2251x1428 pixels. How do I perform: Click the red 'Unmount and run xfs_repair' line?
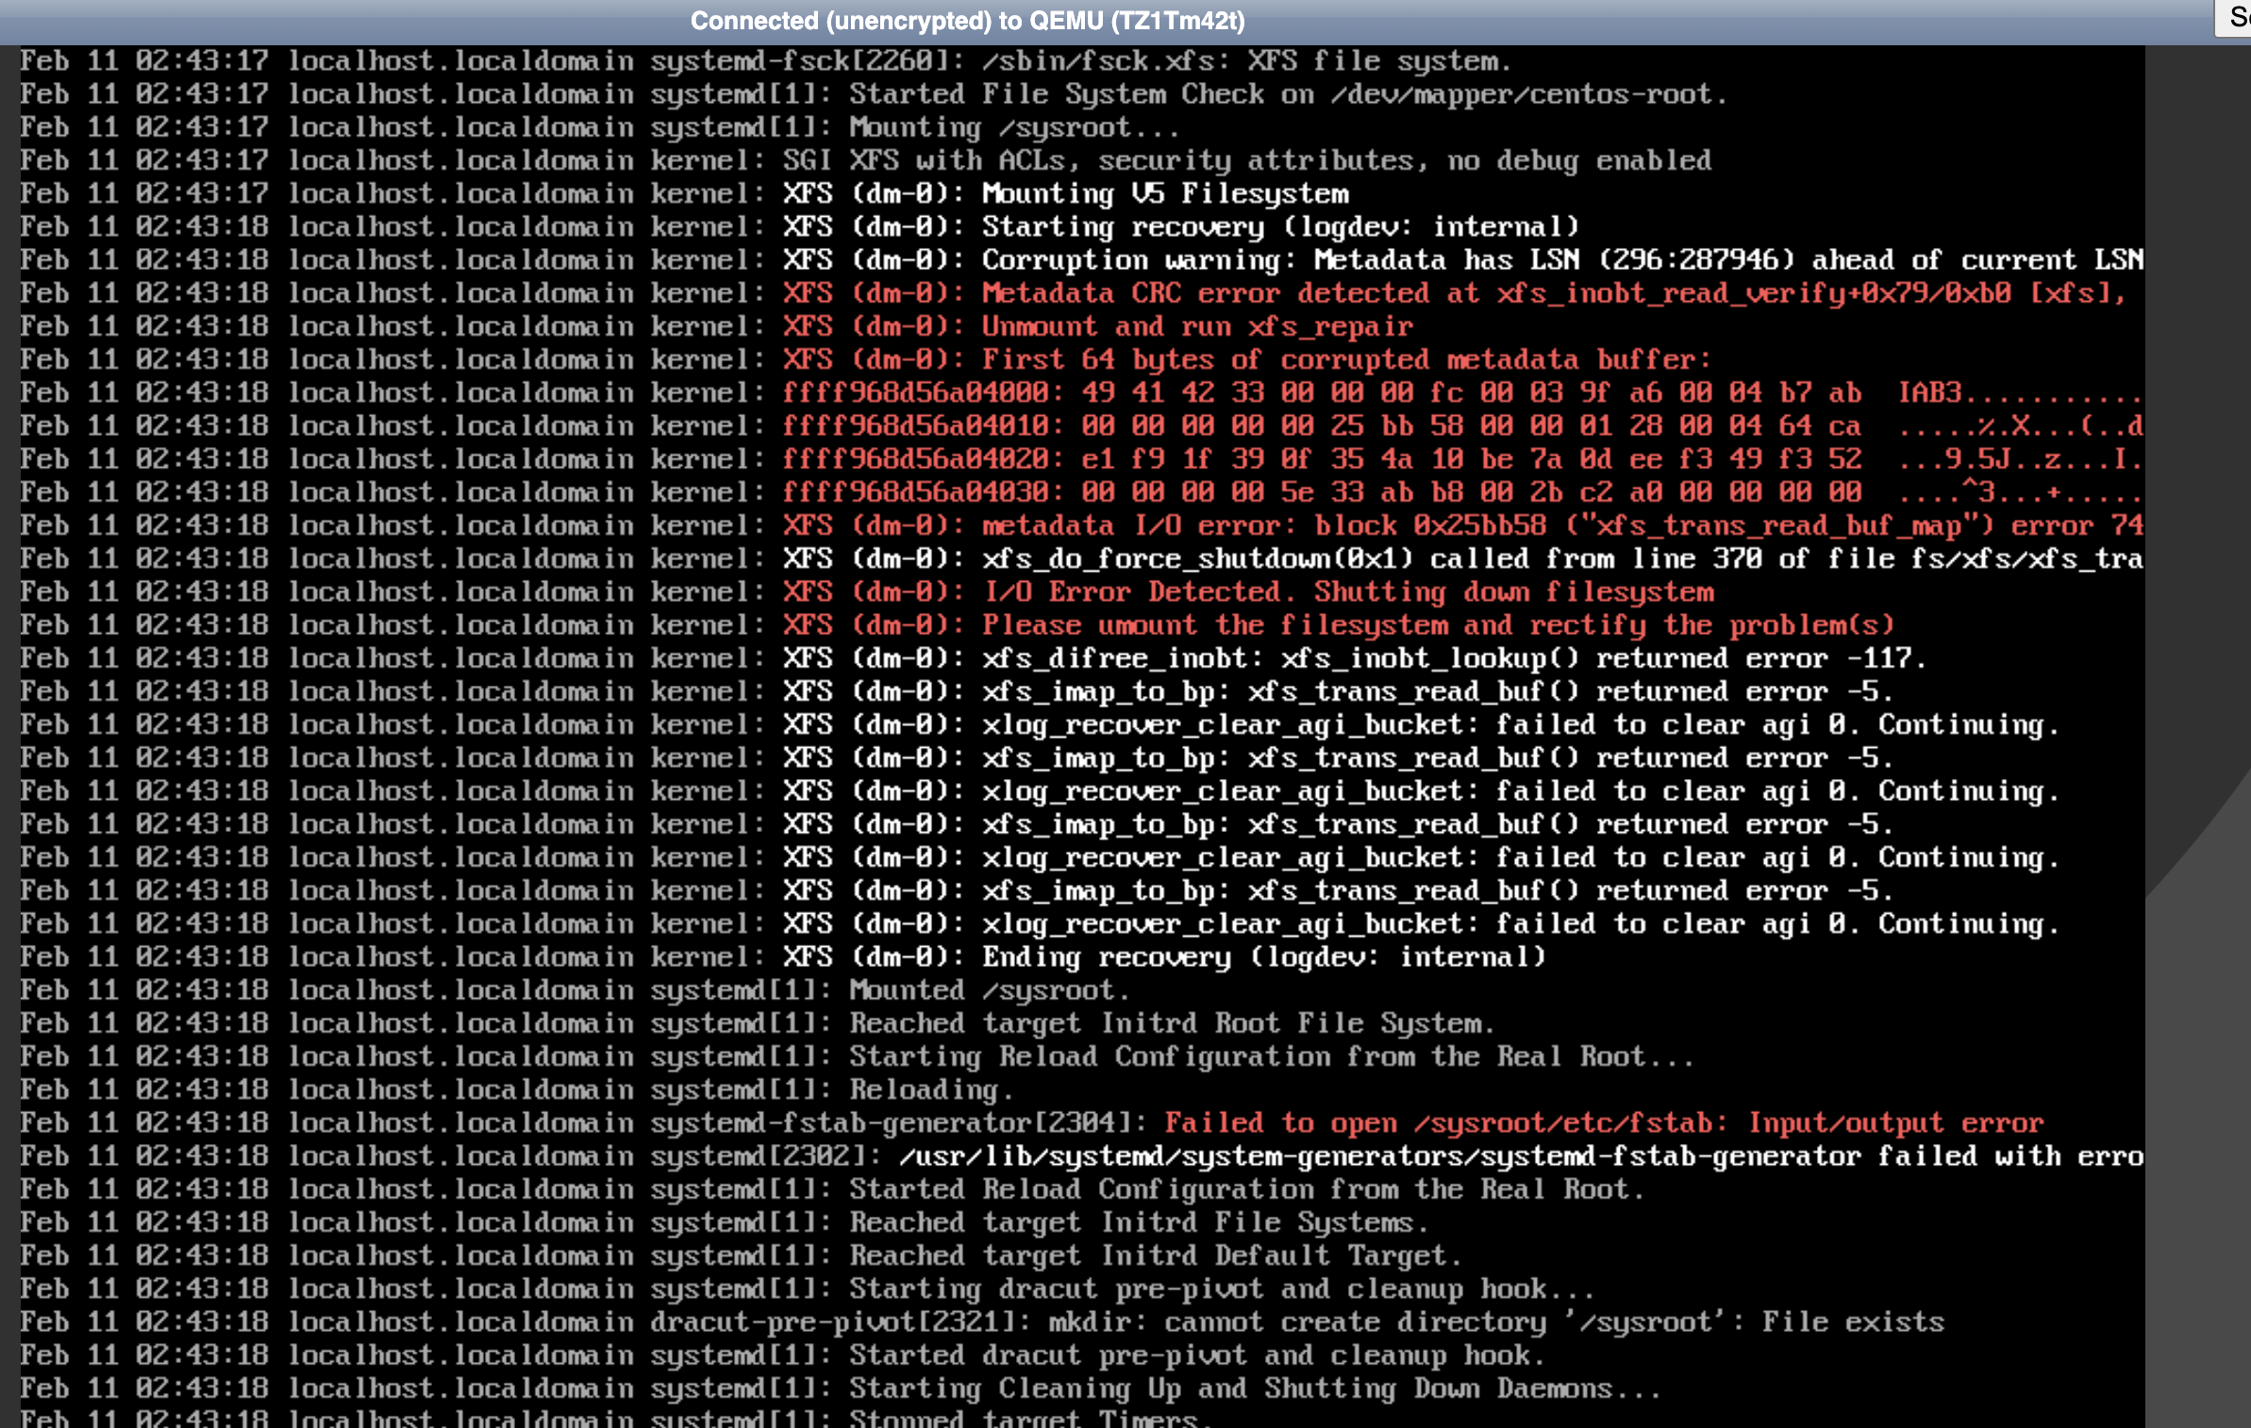point(1197,326)
